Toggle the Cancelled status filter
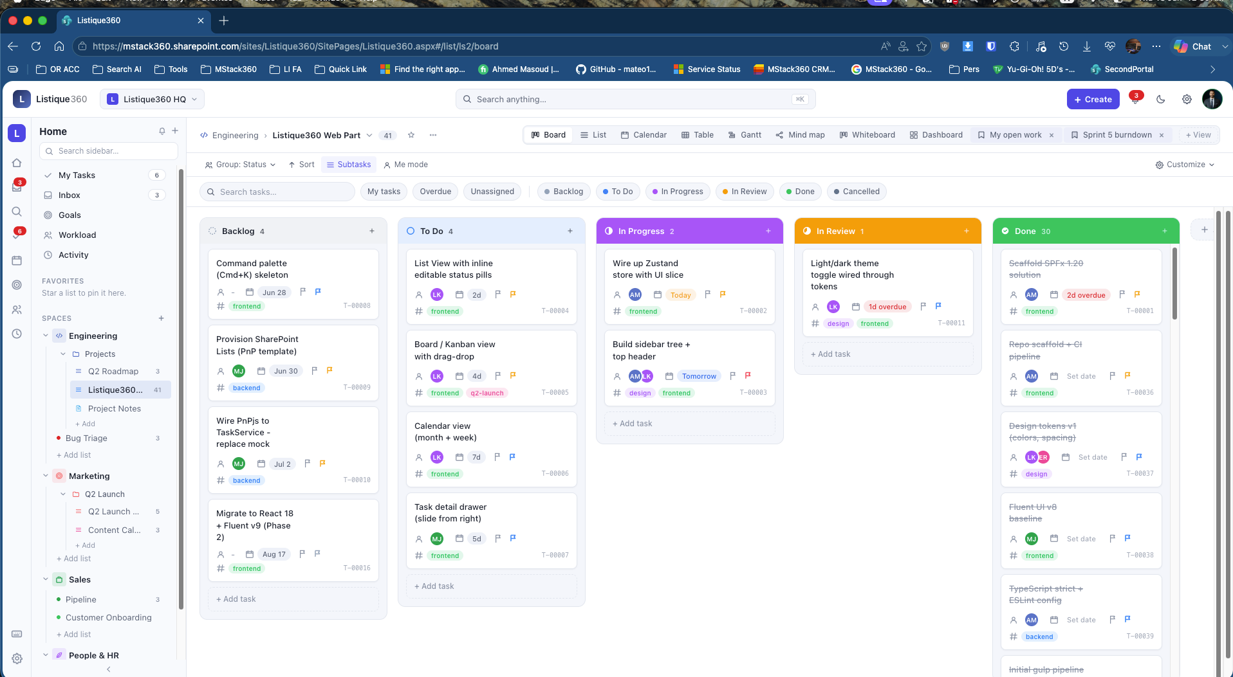The width and height of the screenshot is (1233, 677). tap(857, 192)
